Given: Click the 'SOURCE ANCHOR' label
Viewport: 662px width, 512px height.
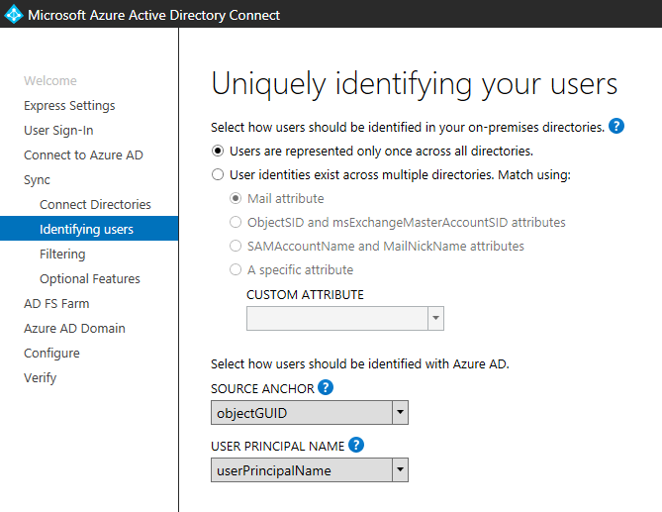Looking at the screenshot, I should (x=262, y=388).
